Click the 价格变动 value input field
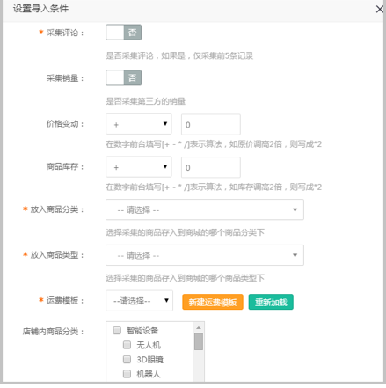Image resolution: width=386 pixels, height=388 pixels. tap(211, 125)
